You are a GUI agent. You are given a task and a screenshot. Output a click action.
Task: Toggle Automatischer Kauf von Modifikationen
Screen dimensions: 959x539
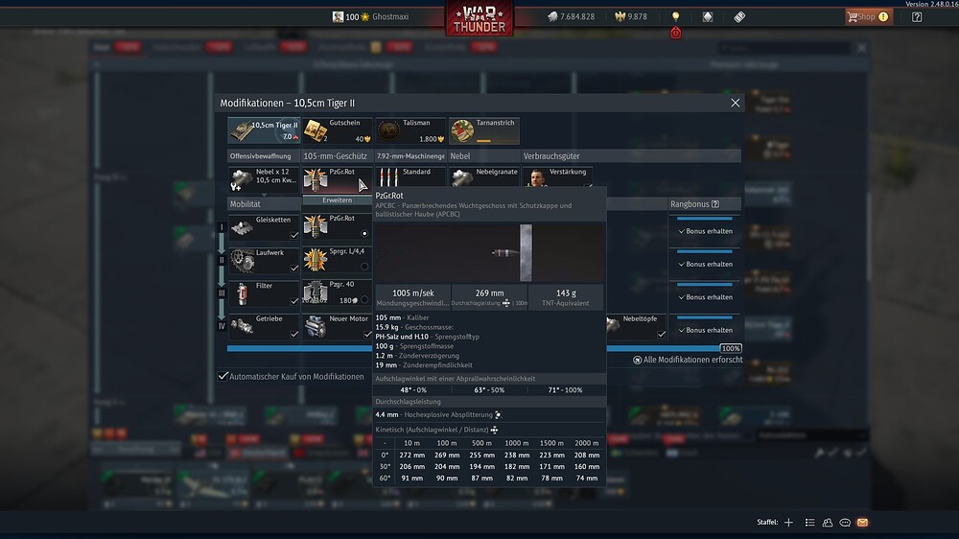click(222, 376)
